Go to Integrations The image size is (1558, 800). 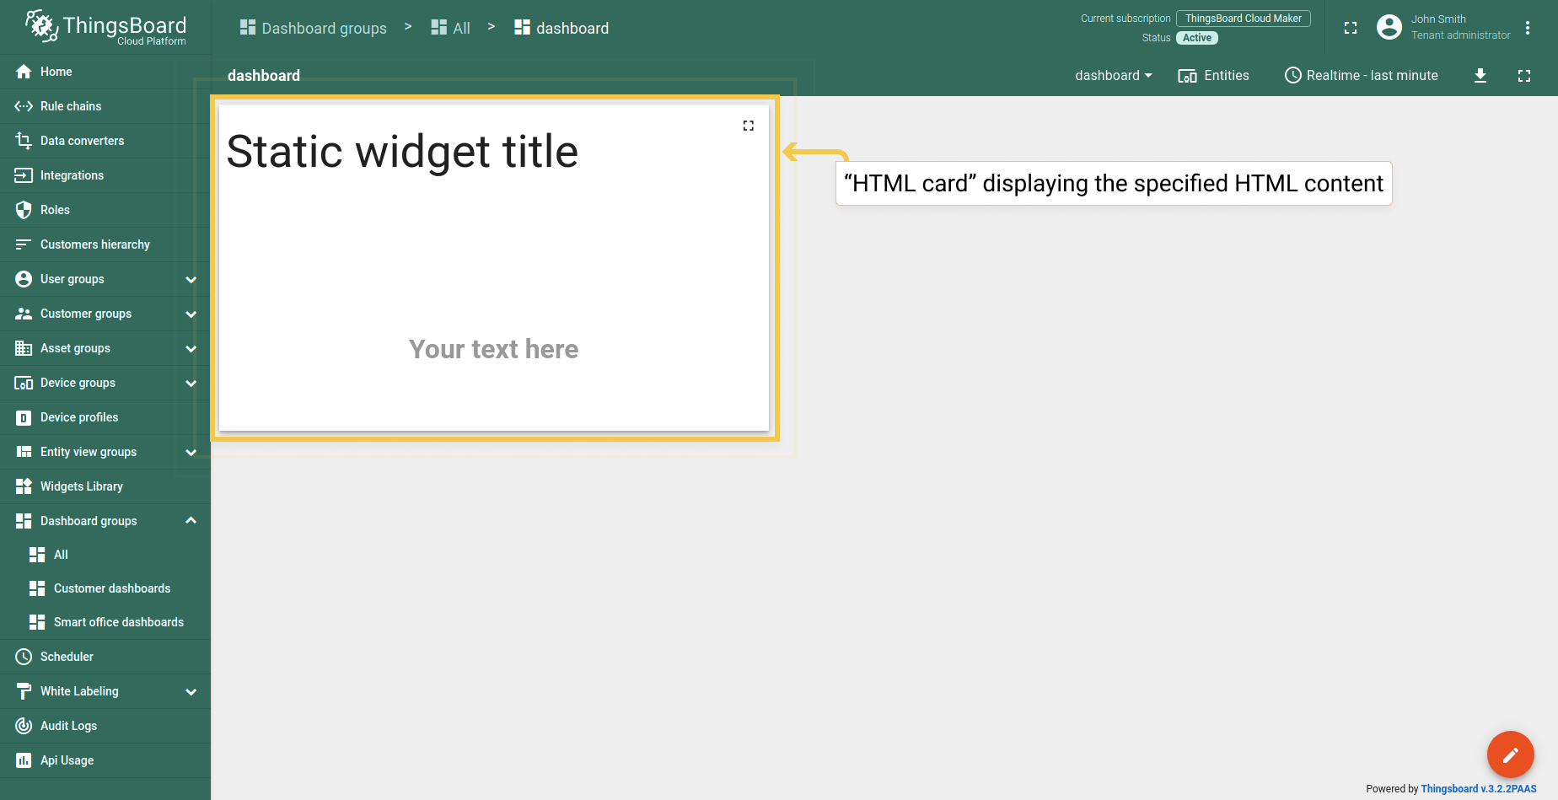[x=105, y=175]
